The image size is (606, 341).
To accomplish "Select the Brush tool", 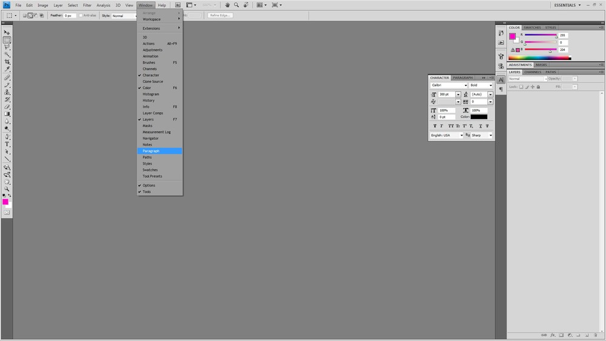I will tap(7, 85).
